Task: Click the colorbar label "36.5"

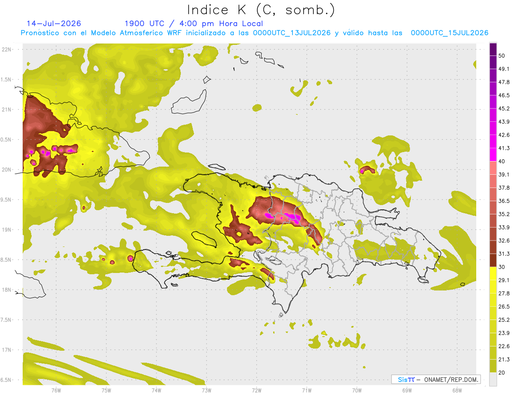Action: pos(504,201)
